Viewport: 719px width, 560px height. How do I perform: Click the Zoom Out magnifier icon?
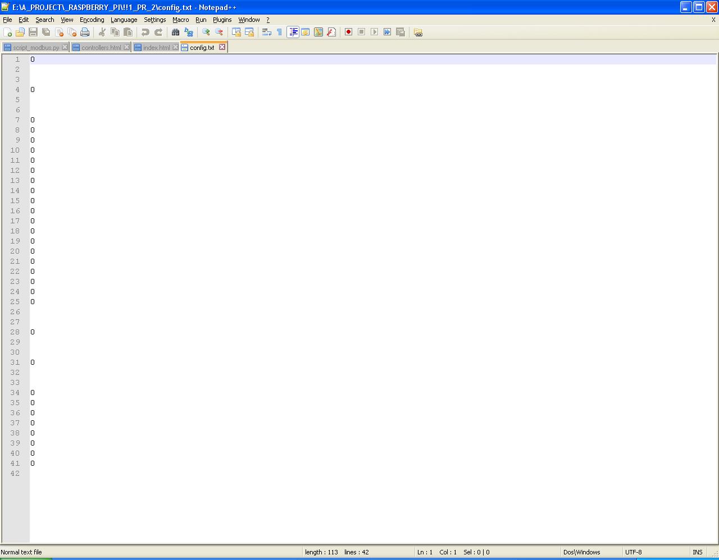coord(219,32)
